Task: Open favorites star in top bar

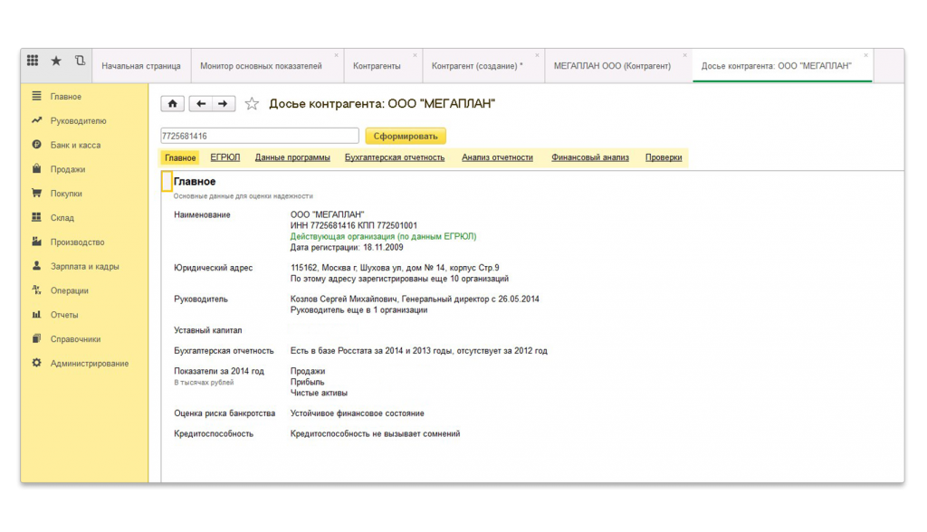Action: click(56, 61)
